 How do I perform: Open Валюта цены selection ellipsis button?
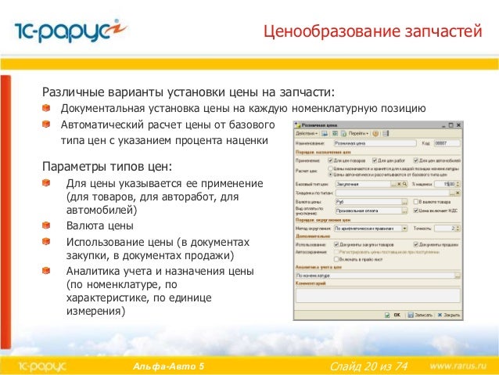[x=404, y=202]
